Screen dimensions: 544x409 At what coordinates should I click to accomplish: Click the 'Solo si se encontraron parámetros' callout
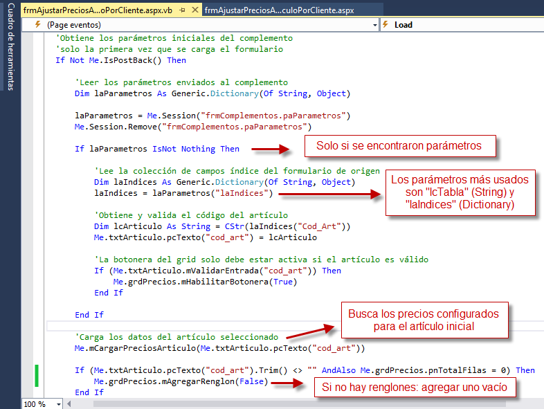tap(401, 146)
